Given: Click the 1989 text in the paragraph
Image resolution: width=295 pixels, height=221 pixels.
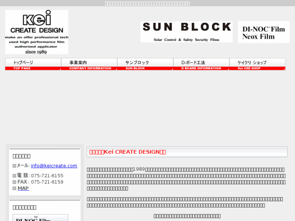Looking at the screenshot, I should (x=139, y=169).
